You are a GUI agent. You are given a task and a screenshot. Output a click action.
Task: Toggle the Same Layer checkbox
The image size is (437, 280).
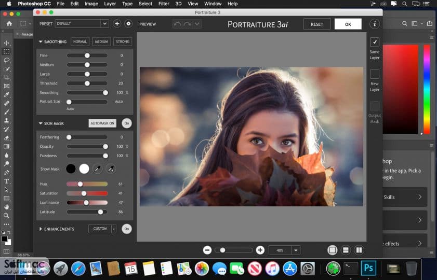[x=375, y=43]
